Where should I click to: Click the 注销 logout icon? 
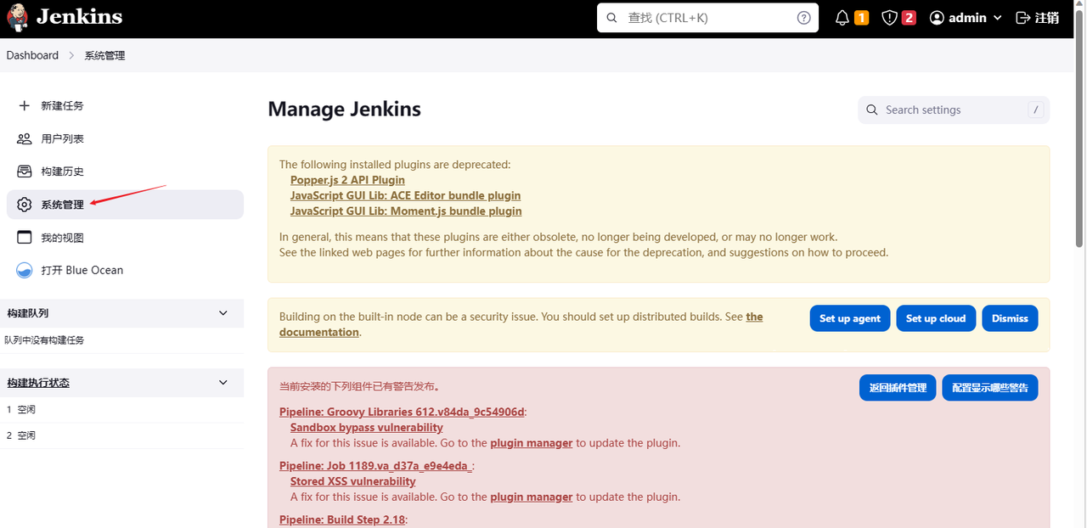tap(1023, 18)
